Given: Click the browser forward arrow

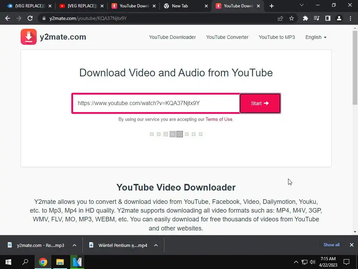Looking at the screenshot, I should tap(19, 18).
